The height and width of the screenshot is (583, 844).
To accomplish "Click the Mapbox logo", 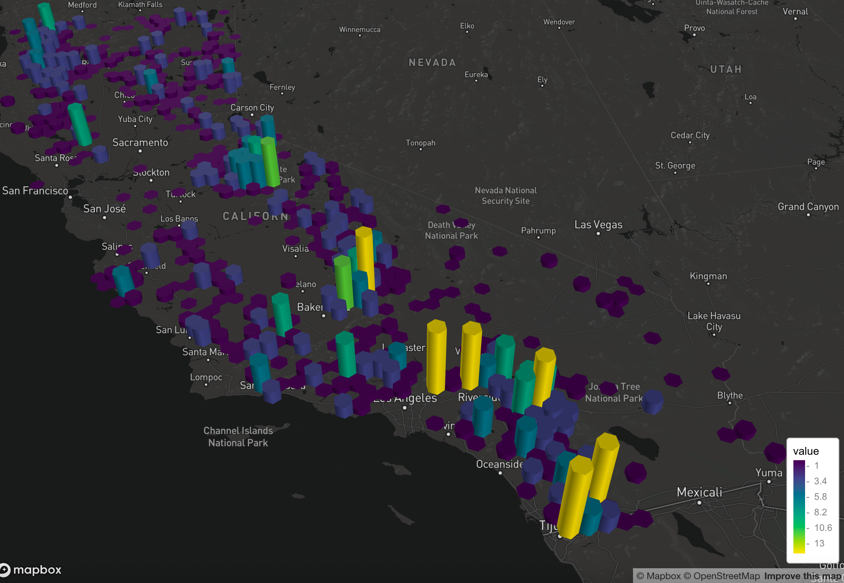I will point(31,570).
